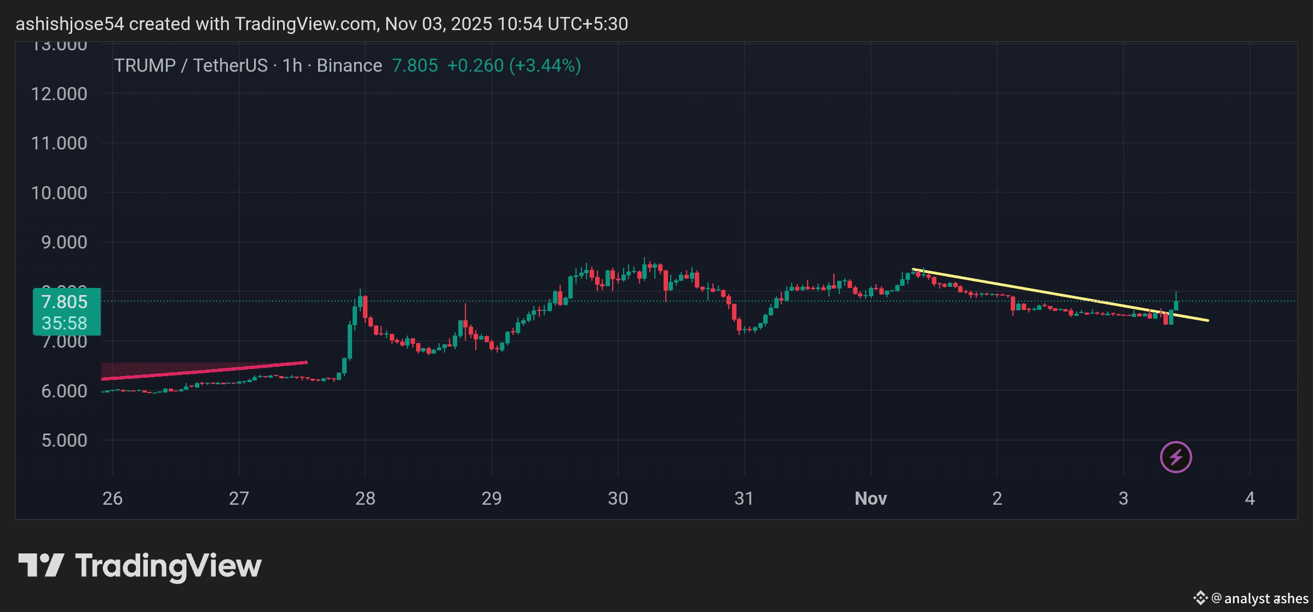Click the 4 date label on time axis
This screenshot has height=612, width=1313.
(1249, 498)
